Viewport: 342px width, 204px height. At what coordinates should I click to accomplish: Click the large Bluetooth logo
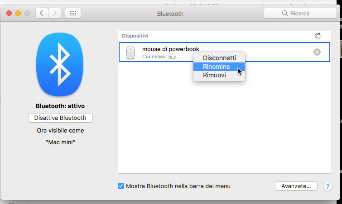(60, 65)
